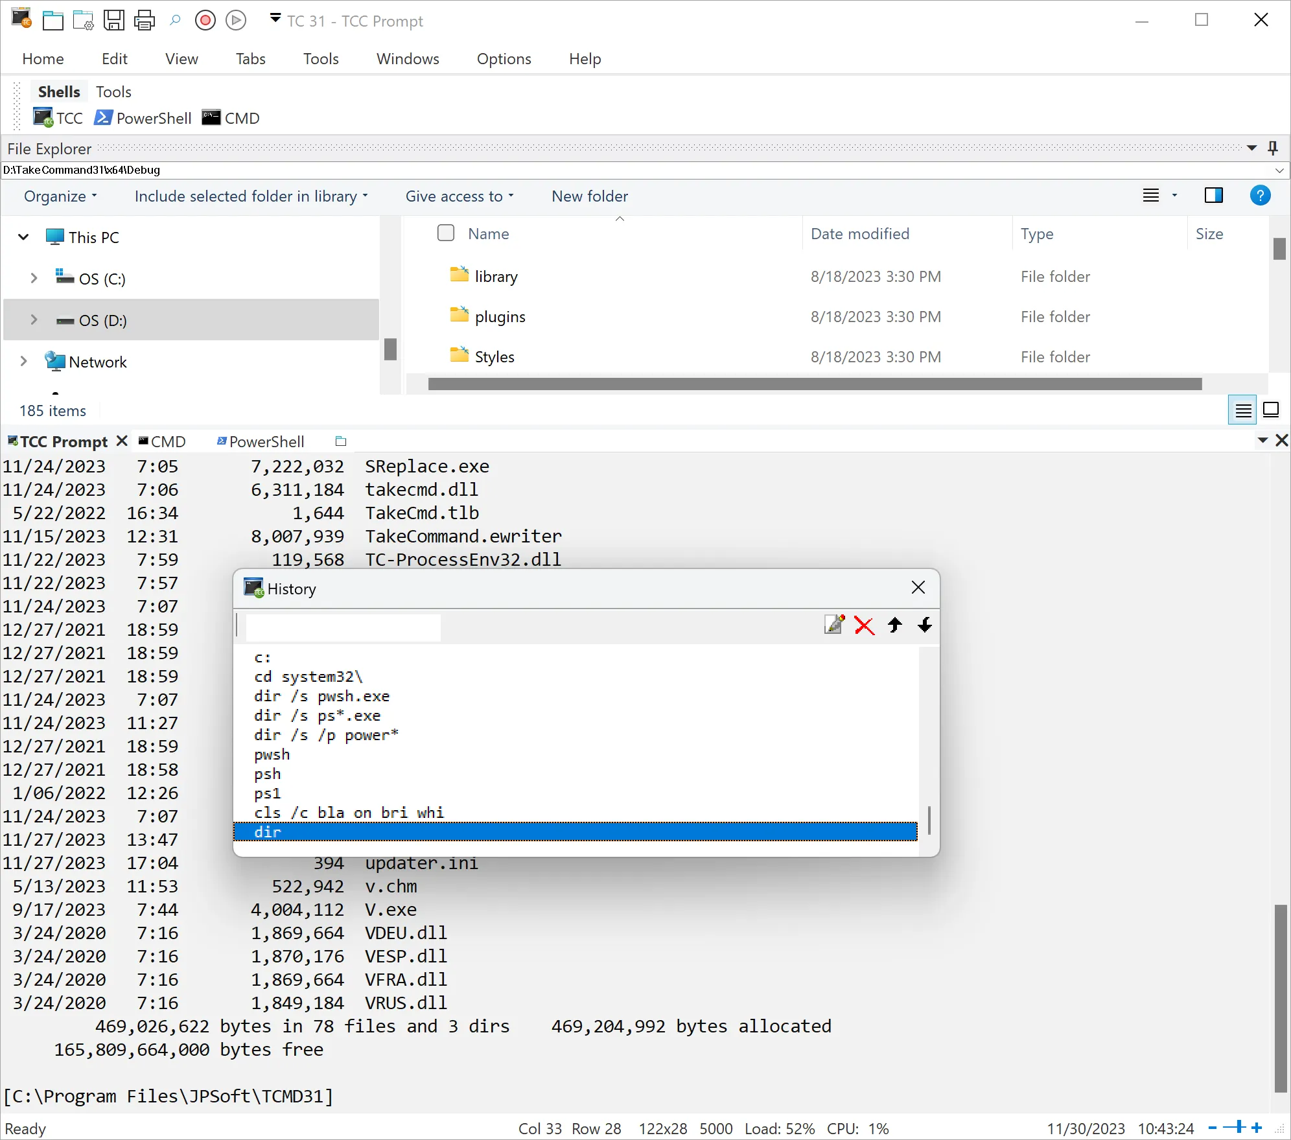1291x1140 pixels.
Task: Click the red delete icon in History dialog
Action: point(864,625)
